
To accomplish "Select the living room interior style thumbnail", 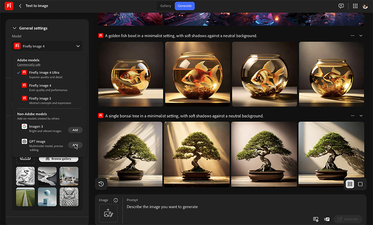I will [x=69, y=176].
